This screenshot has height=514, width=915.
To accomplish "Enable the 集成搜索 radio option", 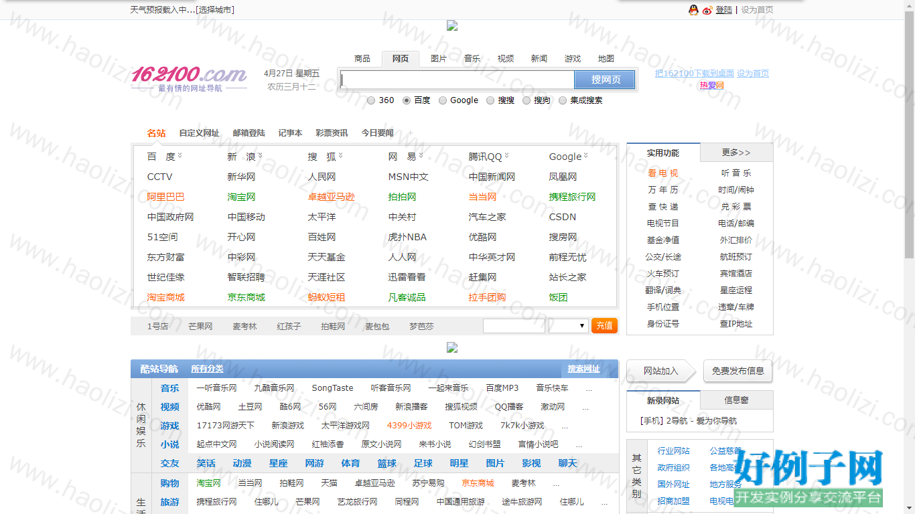I will 563,100.
